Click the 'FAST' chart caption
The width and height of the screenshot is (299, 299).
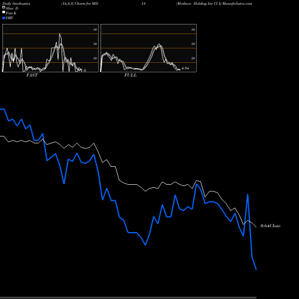pos(32,75)
